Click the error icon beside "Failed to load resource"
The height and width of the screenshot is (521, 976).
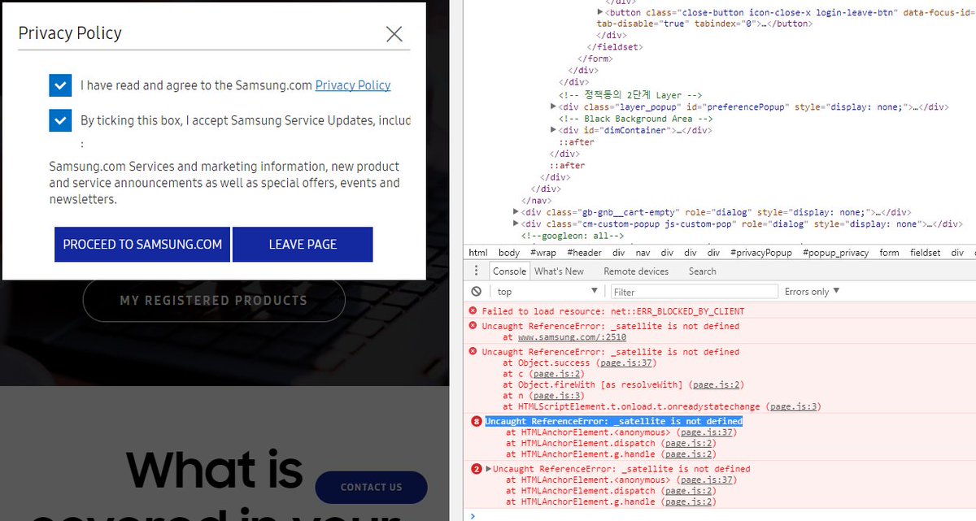473,310
